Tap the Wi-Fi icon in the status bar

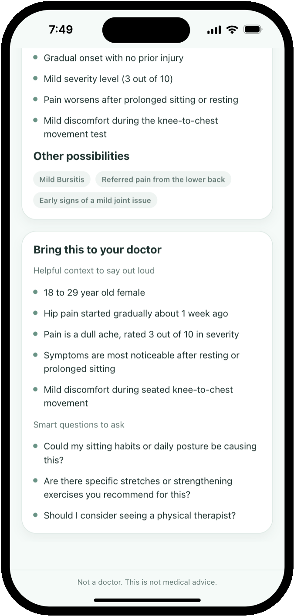231,29
